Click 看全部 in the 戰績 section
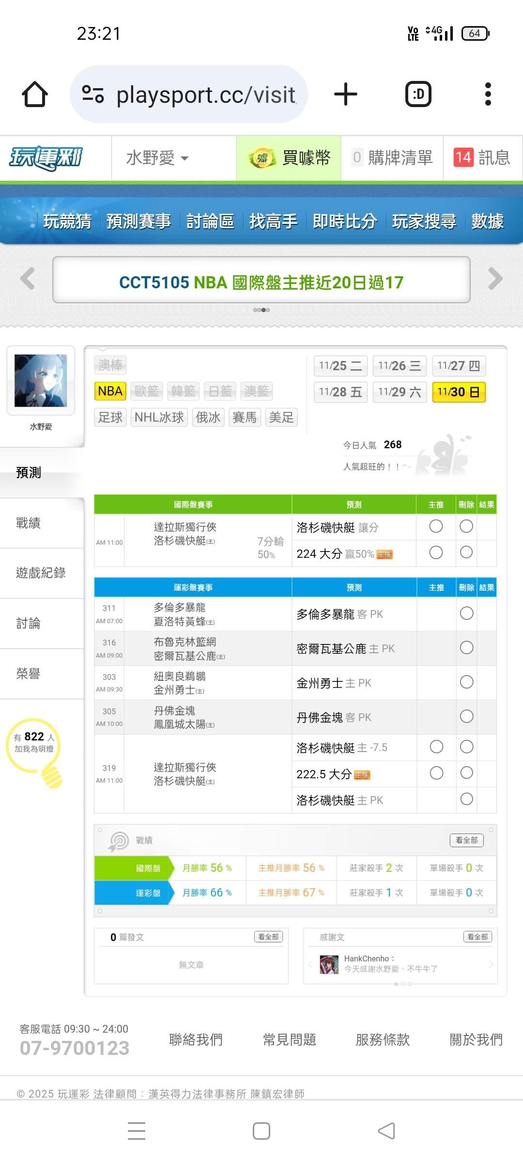Viewport: 523px width, 1163px height. [x=467, y=840]
